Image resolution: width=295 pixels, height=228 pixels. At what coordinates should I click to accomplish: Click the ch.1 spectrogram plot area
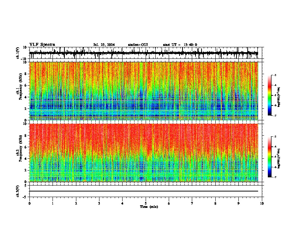[144, 91]
